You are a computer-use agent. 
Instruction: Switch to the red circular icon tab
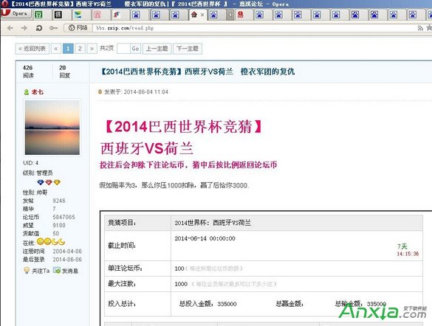241,15
